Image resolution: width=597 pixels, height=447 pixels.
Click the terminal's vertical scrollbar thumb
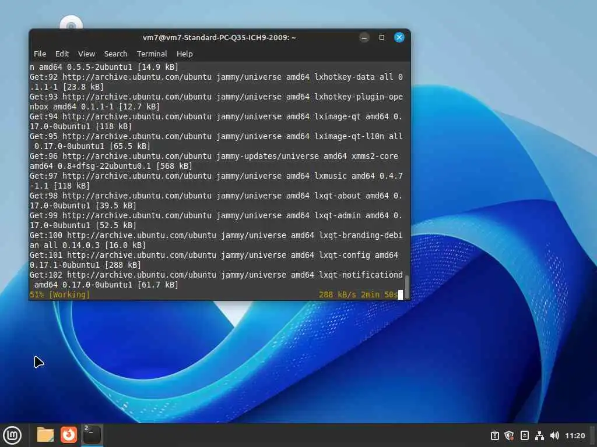[x=406, y=287]
